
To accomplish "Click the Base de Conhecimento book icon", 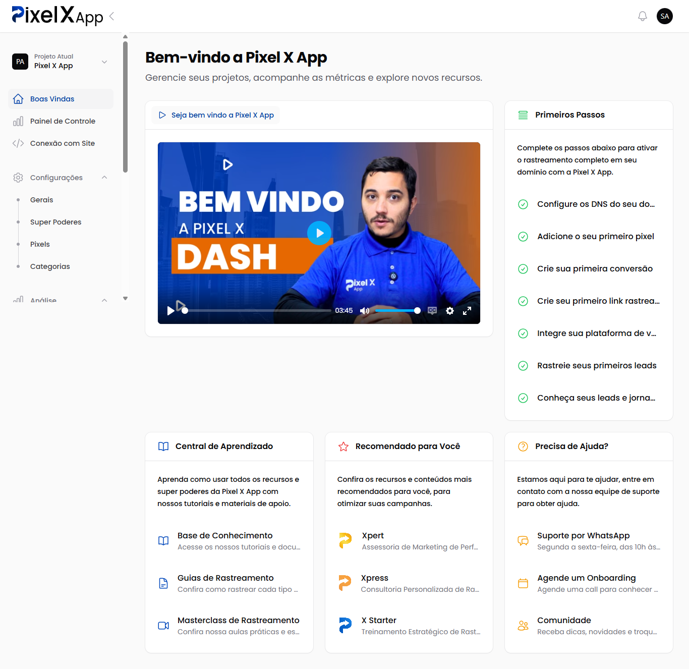I will (x=163, y=541).
